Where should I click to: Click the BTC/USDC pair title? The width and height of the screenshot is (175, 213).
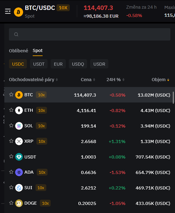coord(40,8)
